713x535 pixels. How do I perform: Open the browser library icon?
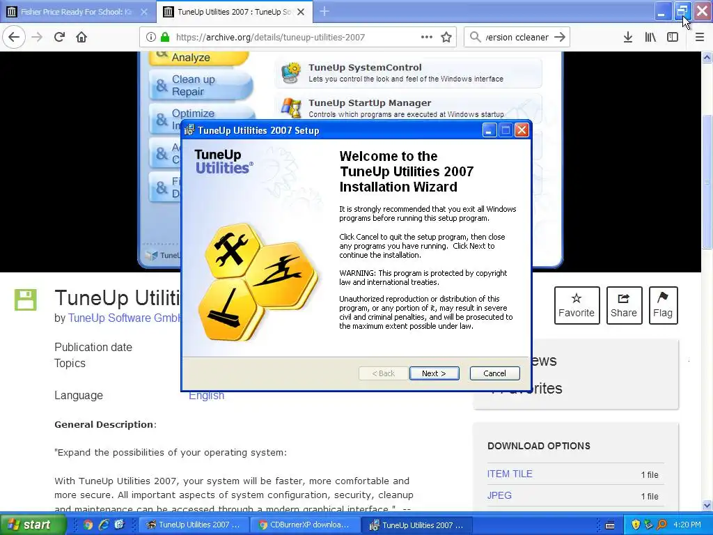click(650, 38)
